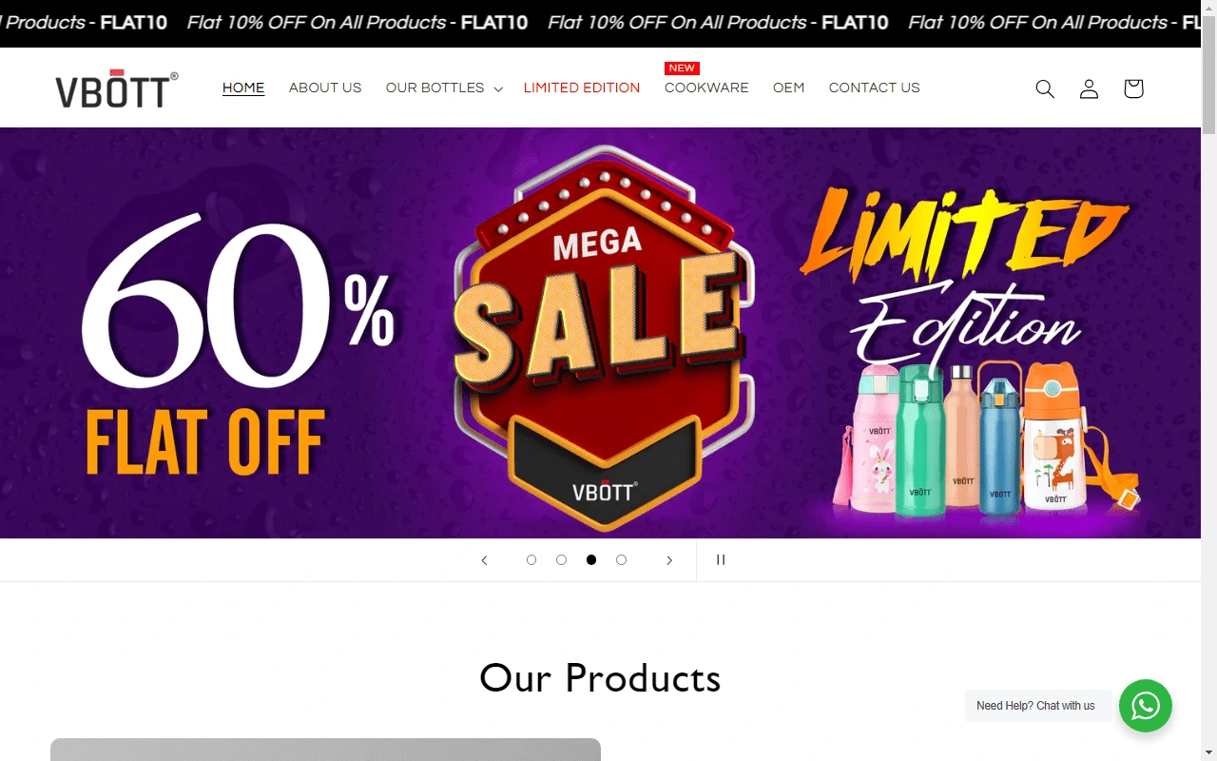Viewport: 1217px width, 761px height.
Task: Go to next slide arrow
Action: (669, 560)
